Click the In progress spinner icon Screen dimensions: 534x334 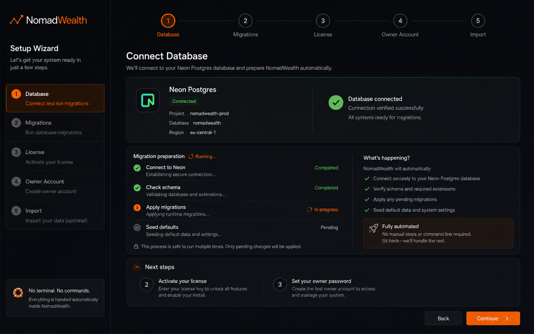[309, 210]
